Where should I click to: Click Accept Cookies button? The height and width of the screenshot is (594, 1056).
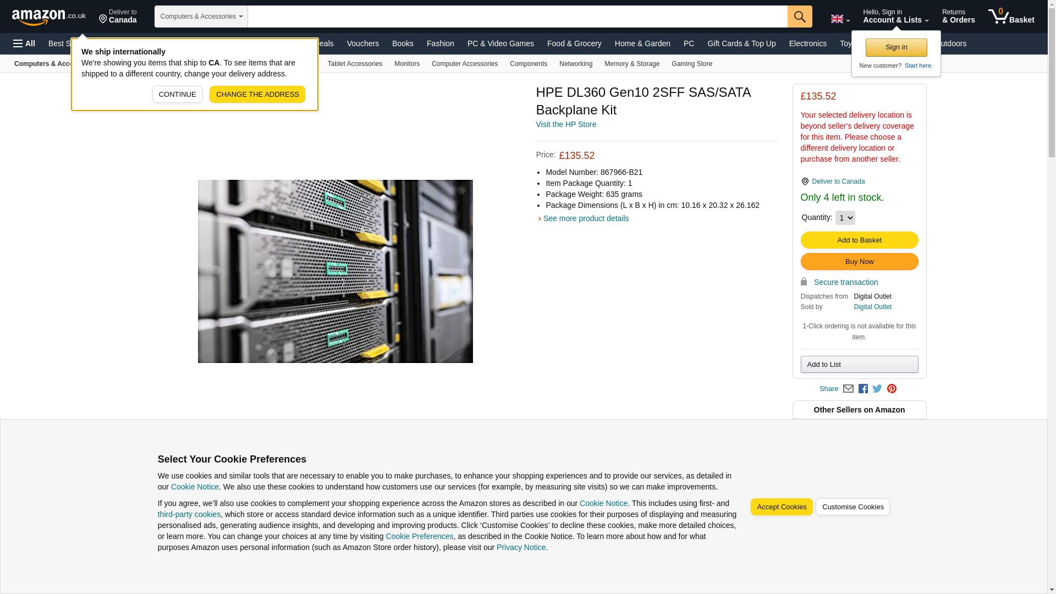click(x=781, y=507)
